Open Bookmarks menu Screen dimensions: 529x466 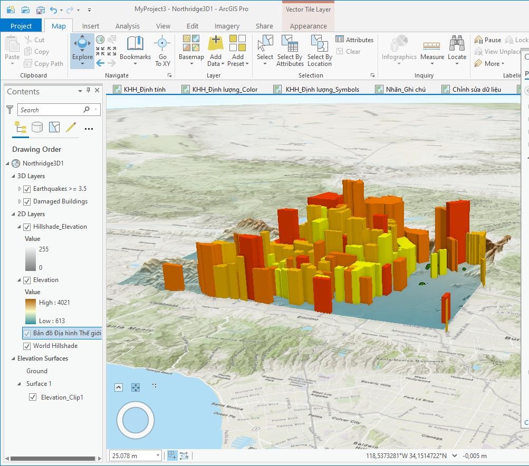pos(135,51)
